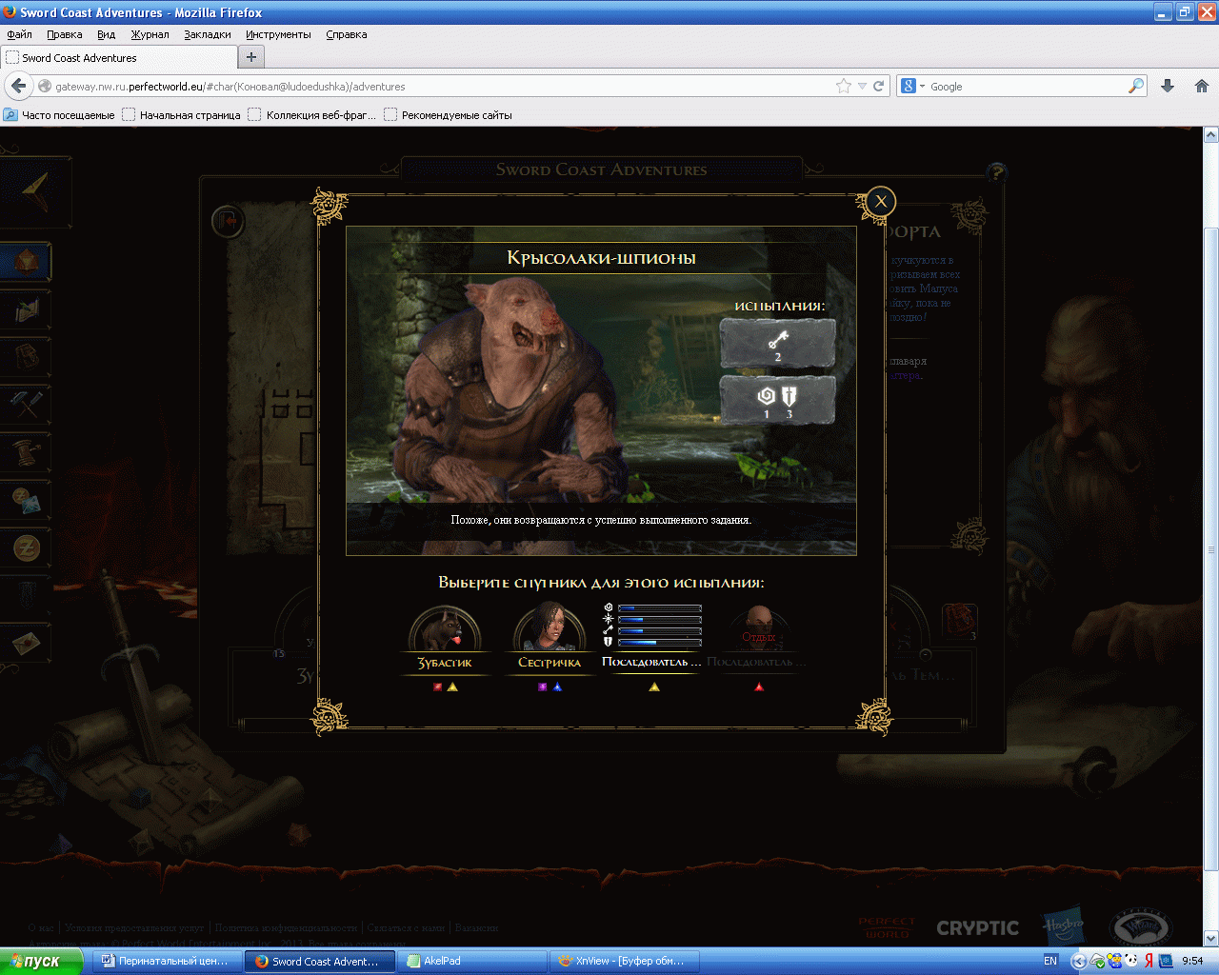1219x975 pixels.
Task: Open the Инструменты menu
Action: 278,34
